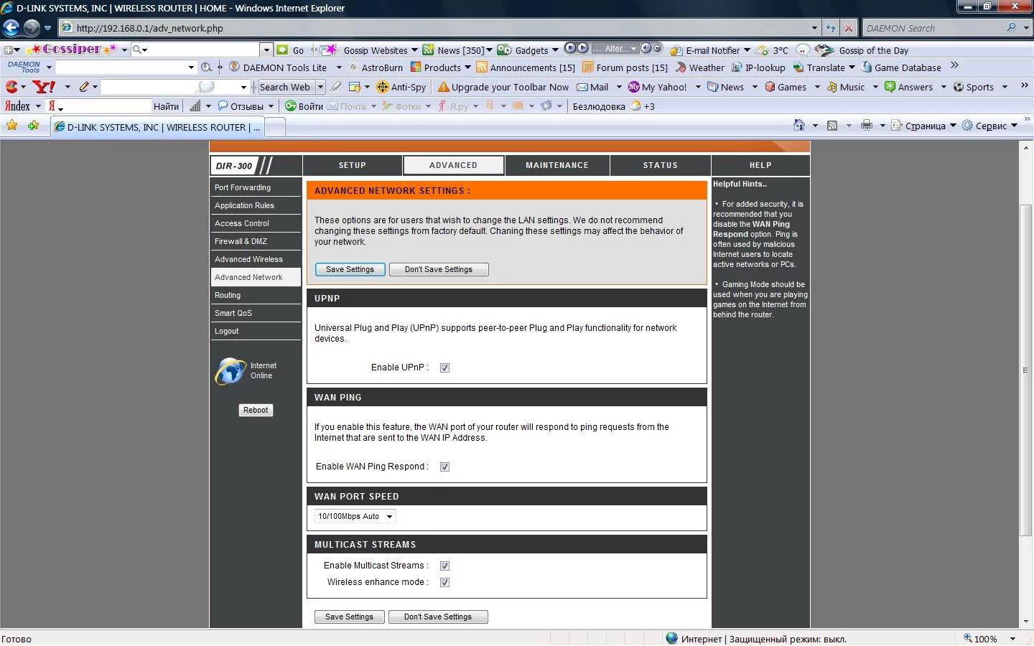Screen dimensions: 1034x646
Task: Open Access Control in the sidebar
Action: coord(256,223)
